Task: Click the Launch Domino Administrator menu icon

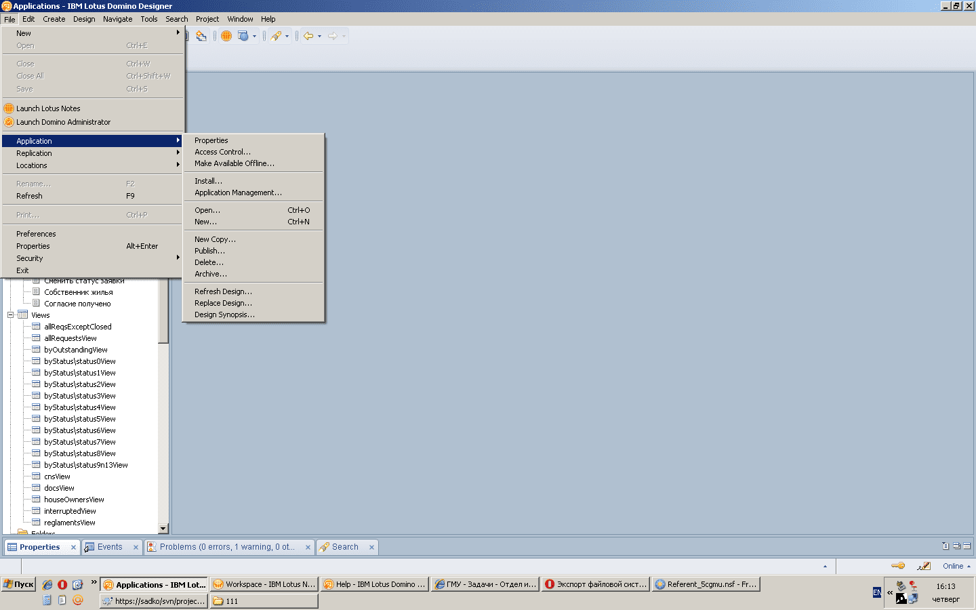Action: 9,122
